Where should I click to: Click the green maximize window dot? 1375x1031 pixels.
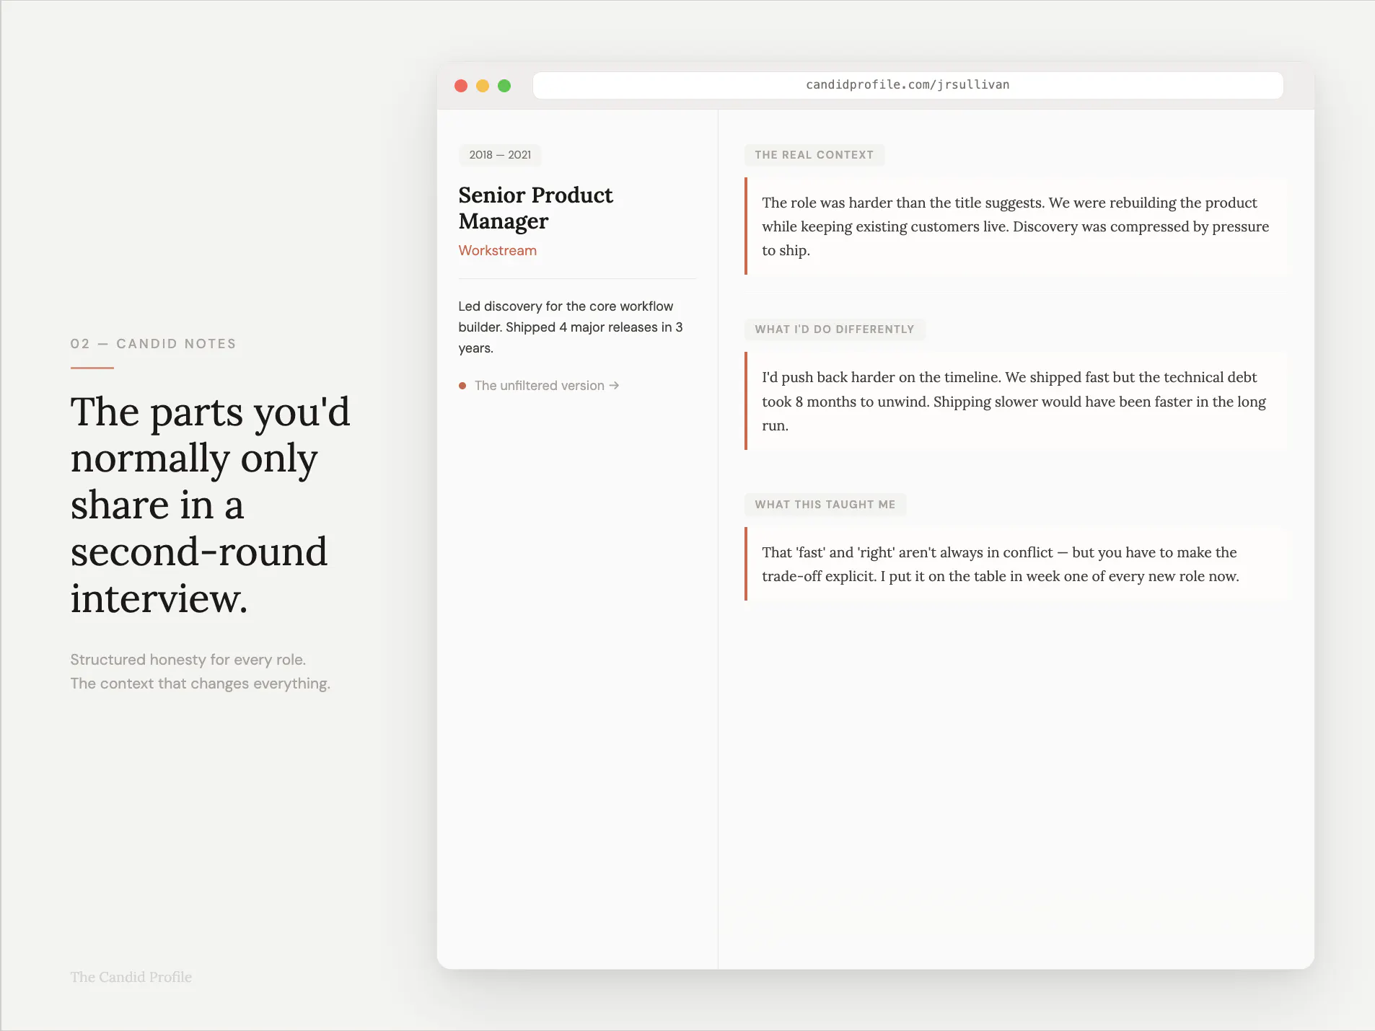tap(504, 86)
